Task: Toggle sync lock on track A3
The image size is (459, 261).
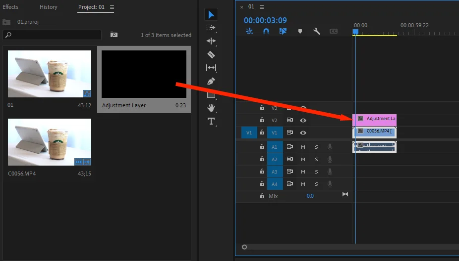Action: coord(290,172)
